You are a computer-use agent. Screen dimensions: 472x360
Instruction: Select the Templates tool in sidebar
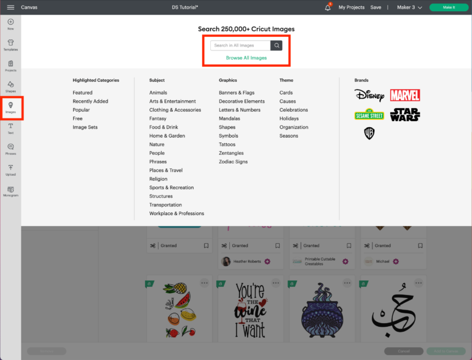pyautogui.click(x=10, y=44)
